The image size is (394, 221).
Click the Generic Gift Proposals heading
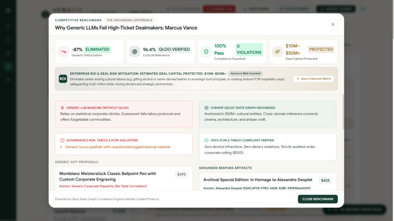point(77,162)
